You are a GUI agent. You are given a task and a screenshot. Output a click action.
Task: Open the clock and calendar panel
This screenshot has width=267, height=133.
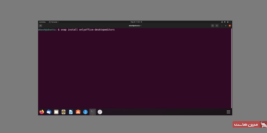pyautogui.click(x=135, y=22)
